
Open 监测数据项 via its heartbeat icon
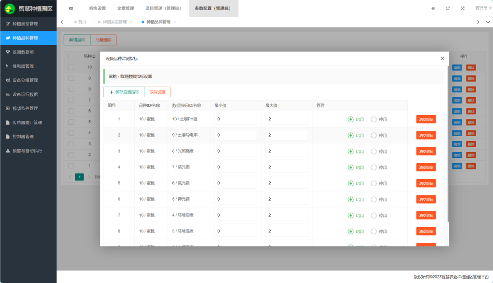(8, 52)
